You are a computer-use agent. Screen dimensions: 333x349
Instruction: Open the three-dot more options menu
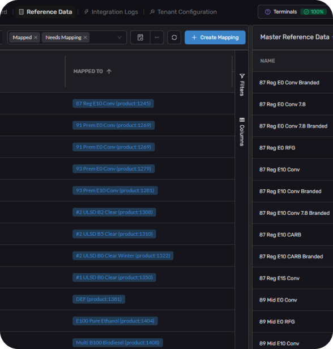coord(157,37)
